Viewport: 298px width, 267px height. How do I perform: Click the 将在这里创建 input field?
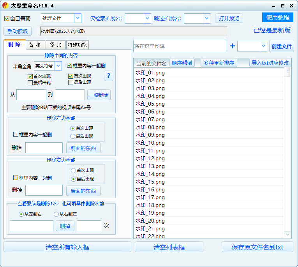[180, 46]
